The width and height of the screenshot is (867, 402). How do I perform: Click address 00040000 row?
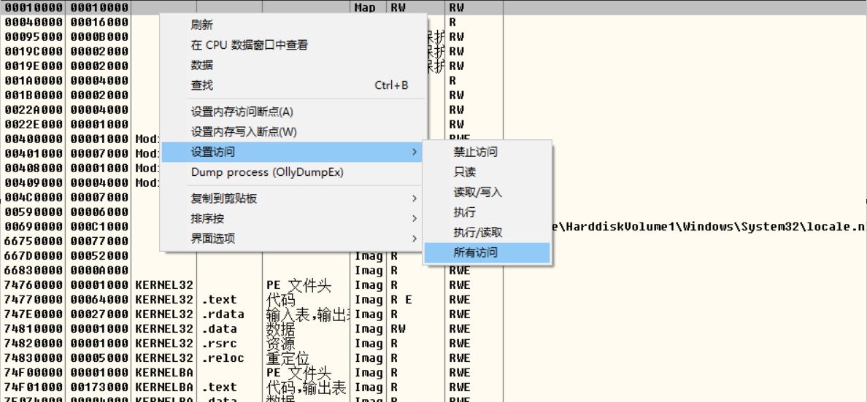pyautogui.click(x=34, y=22)
